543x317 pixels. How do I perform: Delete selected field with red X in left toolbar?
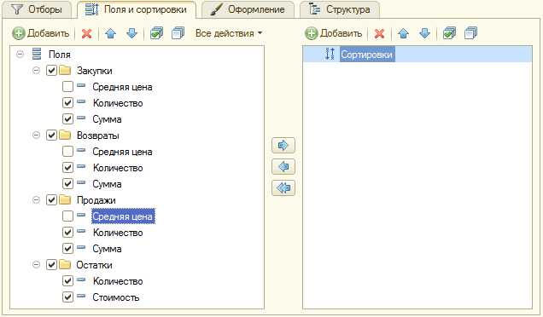point(86,33)
